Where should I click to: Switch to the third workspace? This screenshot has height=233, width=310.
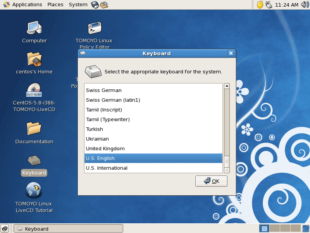coord(285,229)
